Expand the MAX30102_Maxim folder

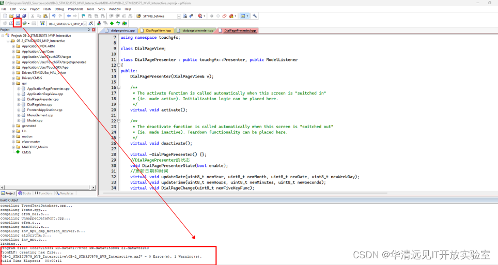point(13,147)
